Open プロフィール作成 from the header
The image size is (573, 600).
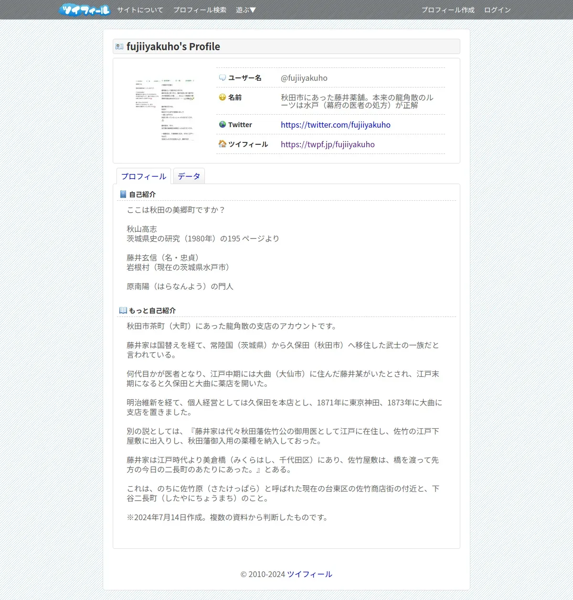tap(448, 10)
